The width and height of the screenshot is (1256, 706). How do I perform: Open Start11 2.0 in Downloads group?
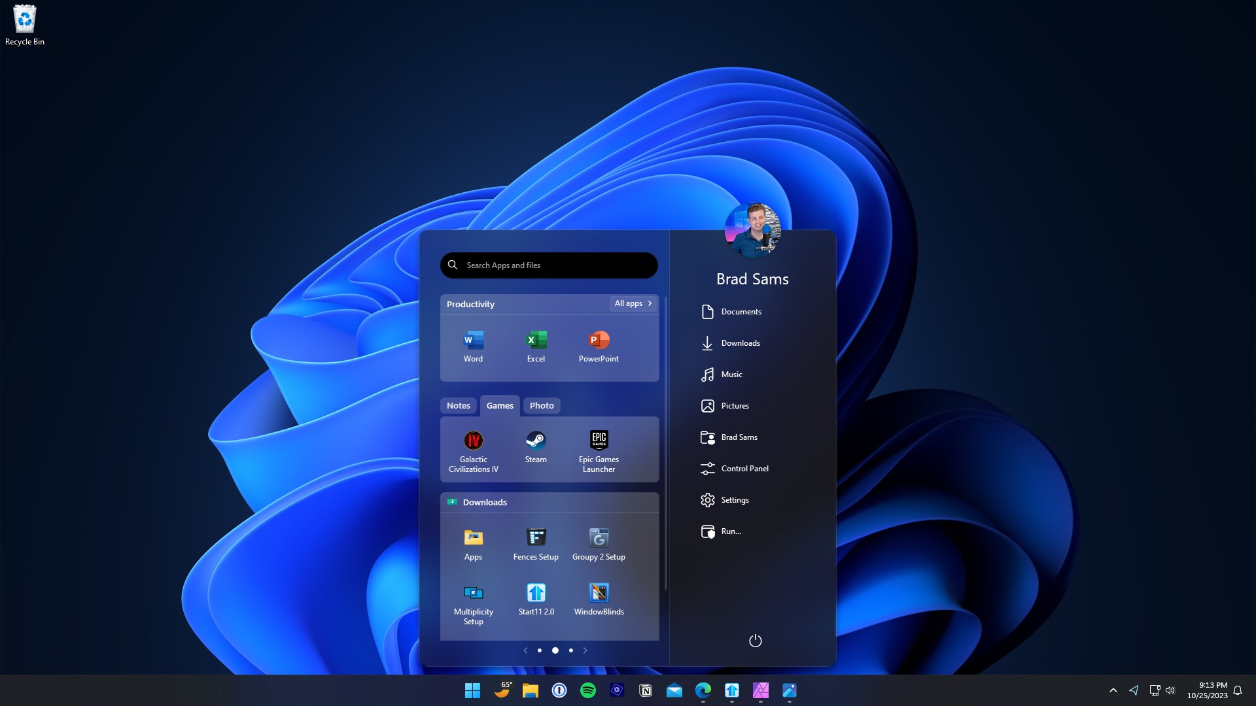pyautogui.click(x=536, y=599)
